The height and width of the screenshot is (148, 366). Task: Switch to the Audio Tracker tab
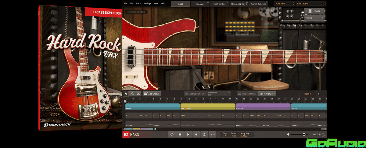258,4
